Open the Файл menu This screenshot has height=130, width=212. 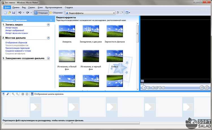7,7
